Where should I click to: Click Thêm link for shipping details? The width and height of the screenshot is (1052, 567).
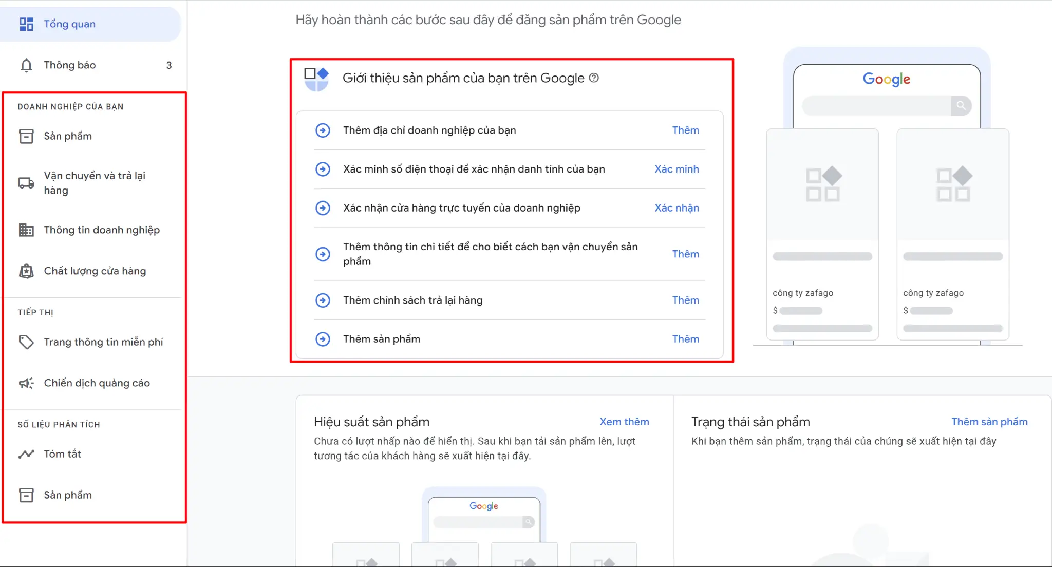pos(686,254)
